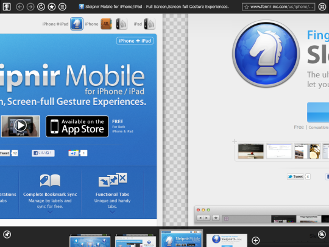Add a new tab with the plus icon
Image resolution: width=329 pixels, height=247 pixels.
(255, 240)
